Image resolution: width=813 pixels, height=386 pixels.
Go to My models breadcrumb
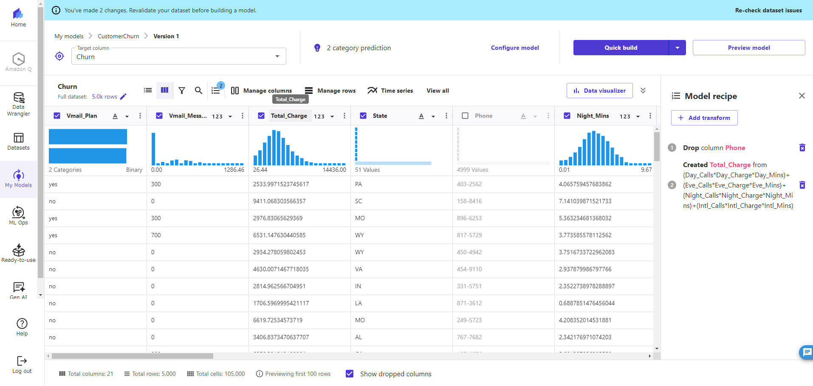pyautogui.click(x=69, y=36)
